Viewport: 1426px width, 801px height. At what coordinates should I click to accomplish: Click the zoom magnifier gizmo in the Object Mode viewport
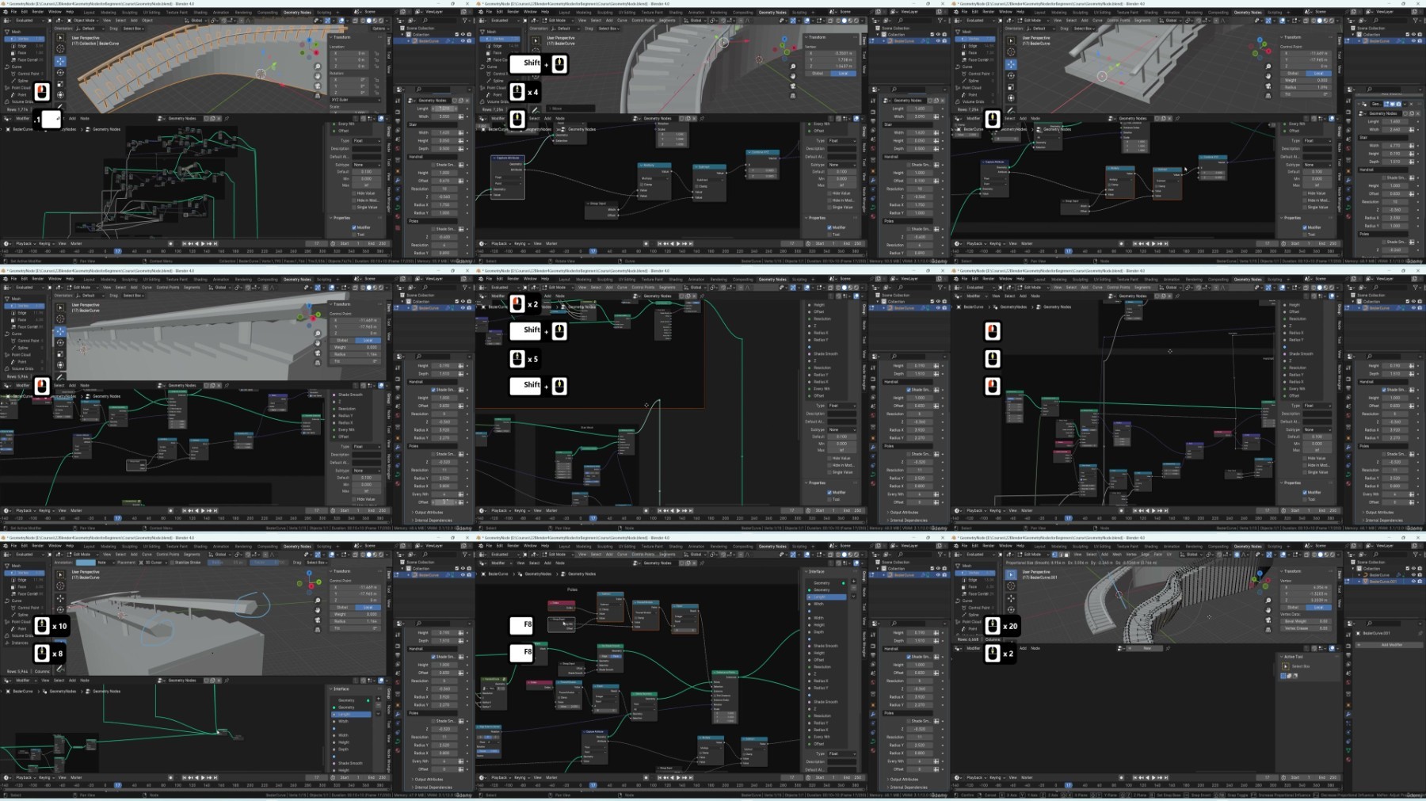point(318,67)
